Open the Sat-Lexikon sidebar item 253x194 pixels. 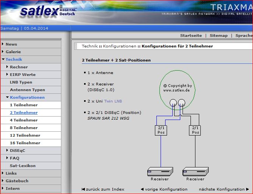point(23,166)
